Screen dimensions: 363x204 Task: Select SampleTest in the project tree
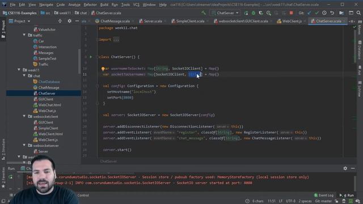[47, 58]
